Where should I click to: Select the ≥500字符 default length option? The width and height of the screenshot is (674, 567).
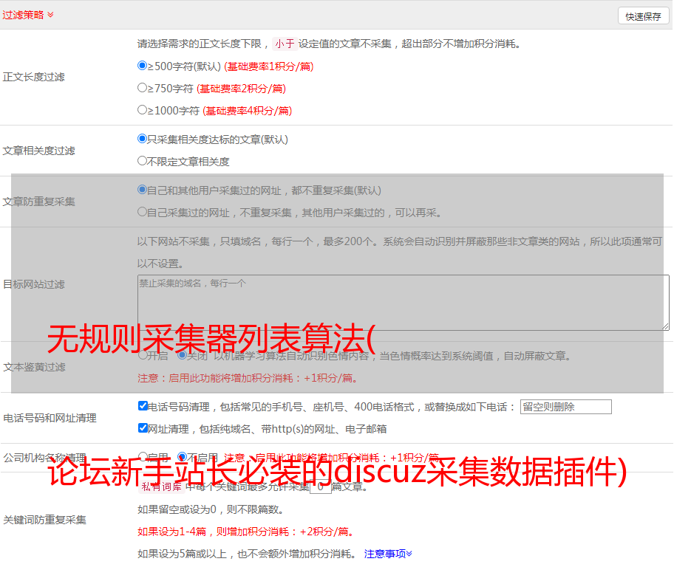pos(143,66)
